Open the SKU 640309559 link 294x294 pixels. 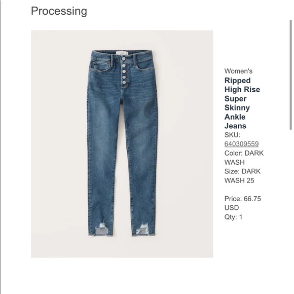[241, 144]
